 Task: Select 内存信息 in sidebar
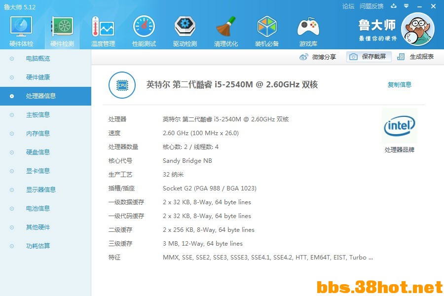pos(45,133)
